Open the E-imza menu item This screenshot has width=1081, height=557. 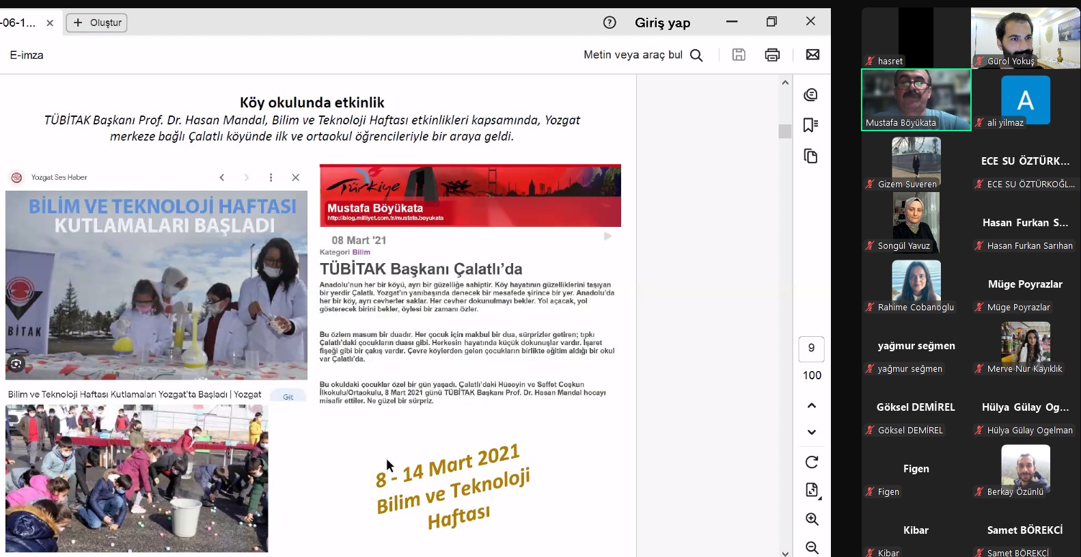pos(27,55)
